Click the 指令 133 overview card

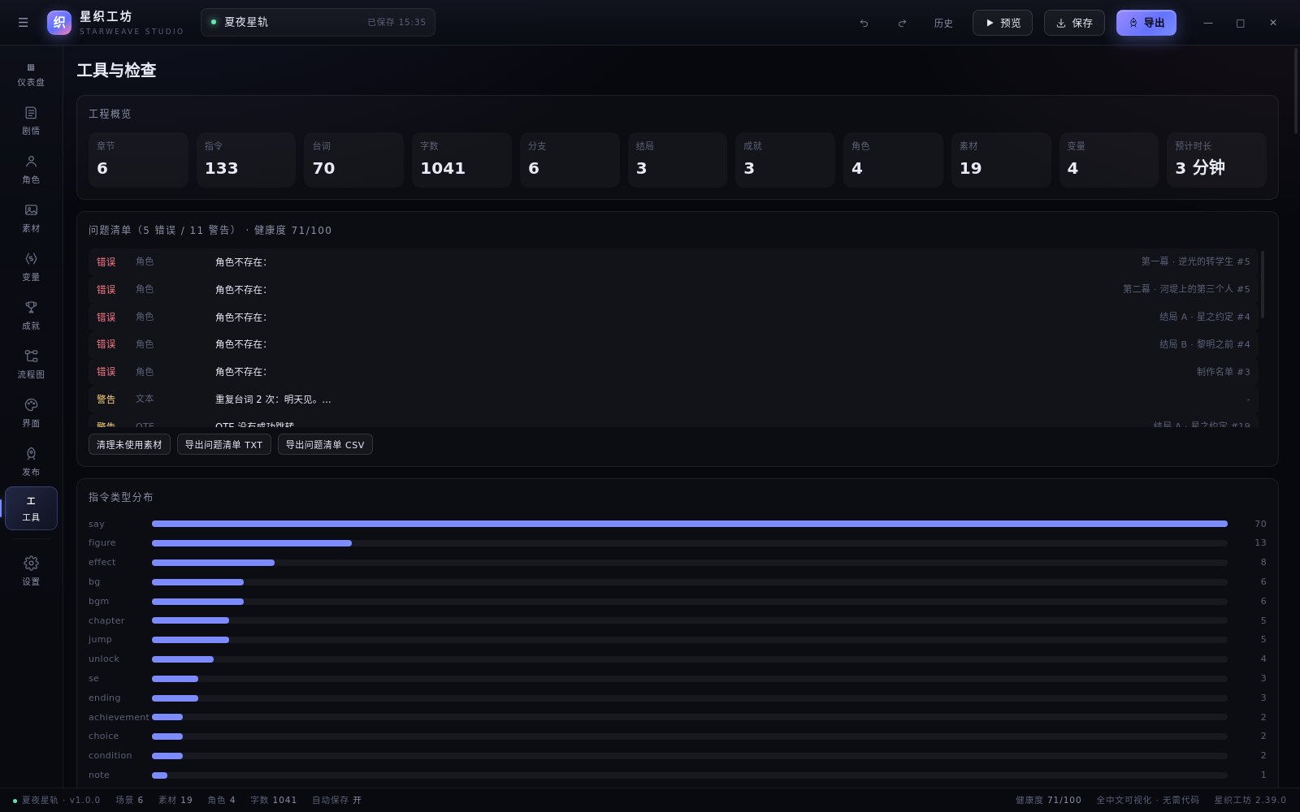pyautogui.click(x=246, y=160)
